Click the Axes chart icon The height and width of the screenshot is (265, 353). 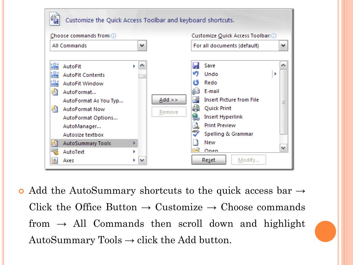pyautogui.click(x=54, y=160)
